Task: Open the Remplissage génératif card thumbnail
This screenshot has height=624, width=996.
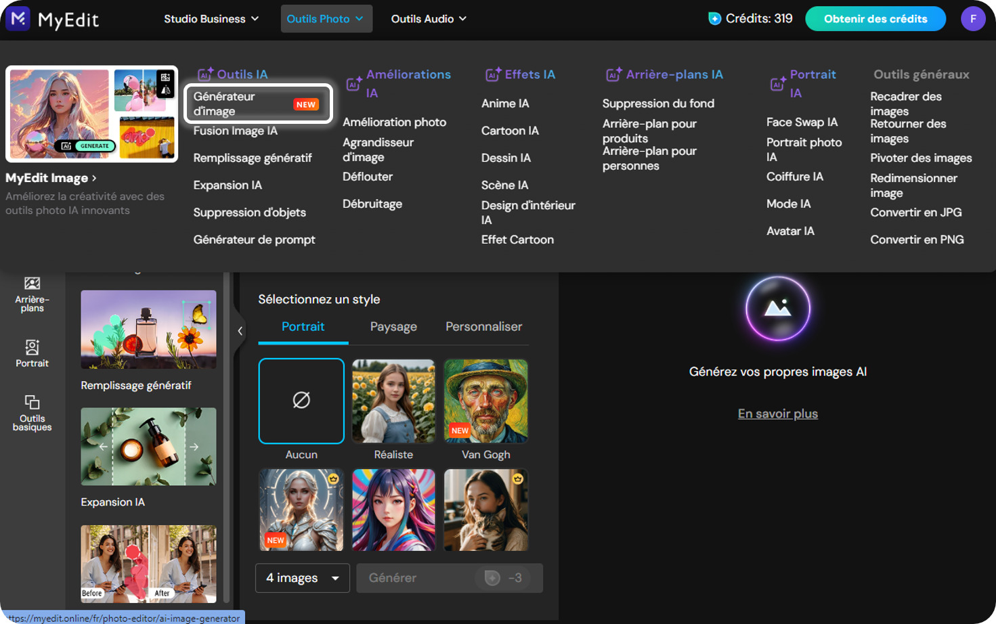Action: coord(148,330)
